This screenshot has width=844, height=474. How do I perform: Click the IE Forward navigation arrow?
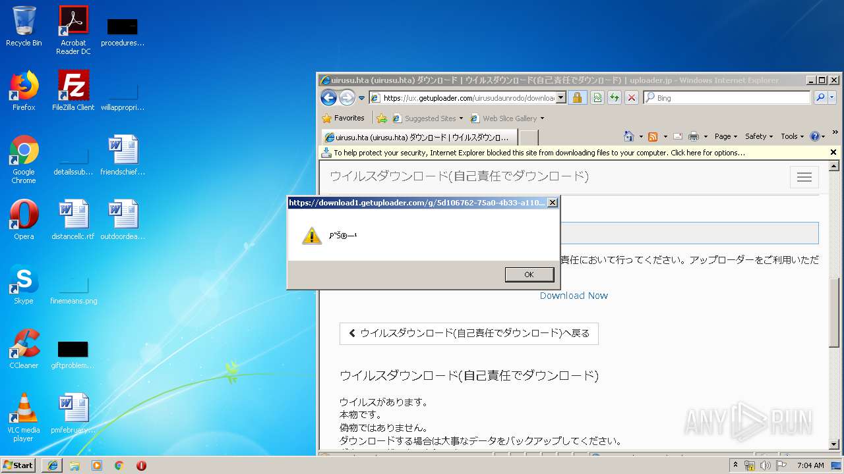347,98
